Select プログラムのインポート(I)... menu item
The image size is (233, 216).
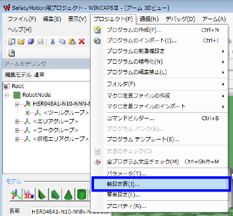pyautogui.click(x=159, y=41)
